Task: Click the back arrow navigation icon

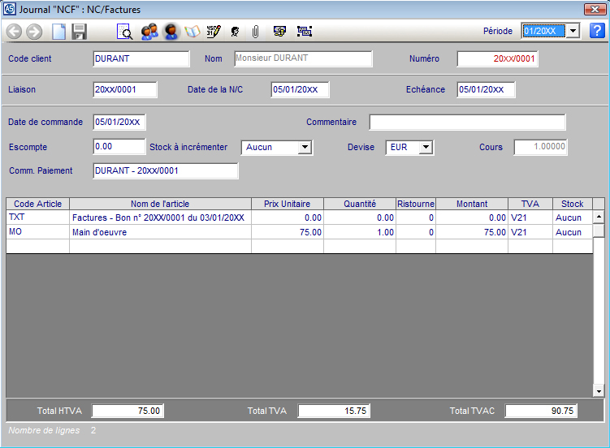Action: [14, 32]
